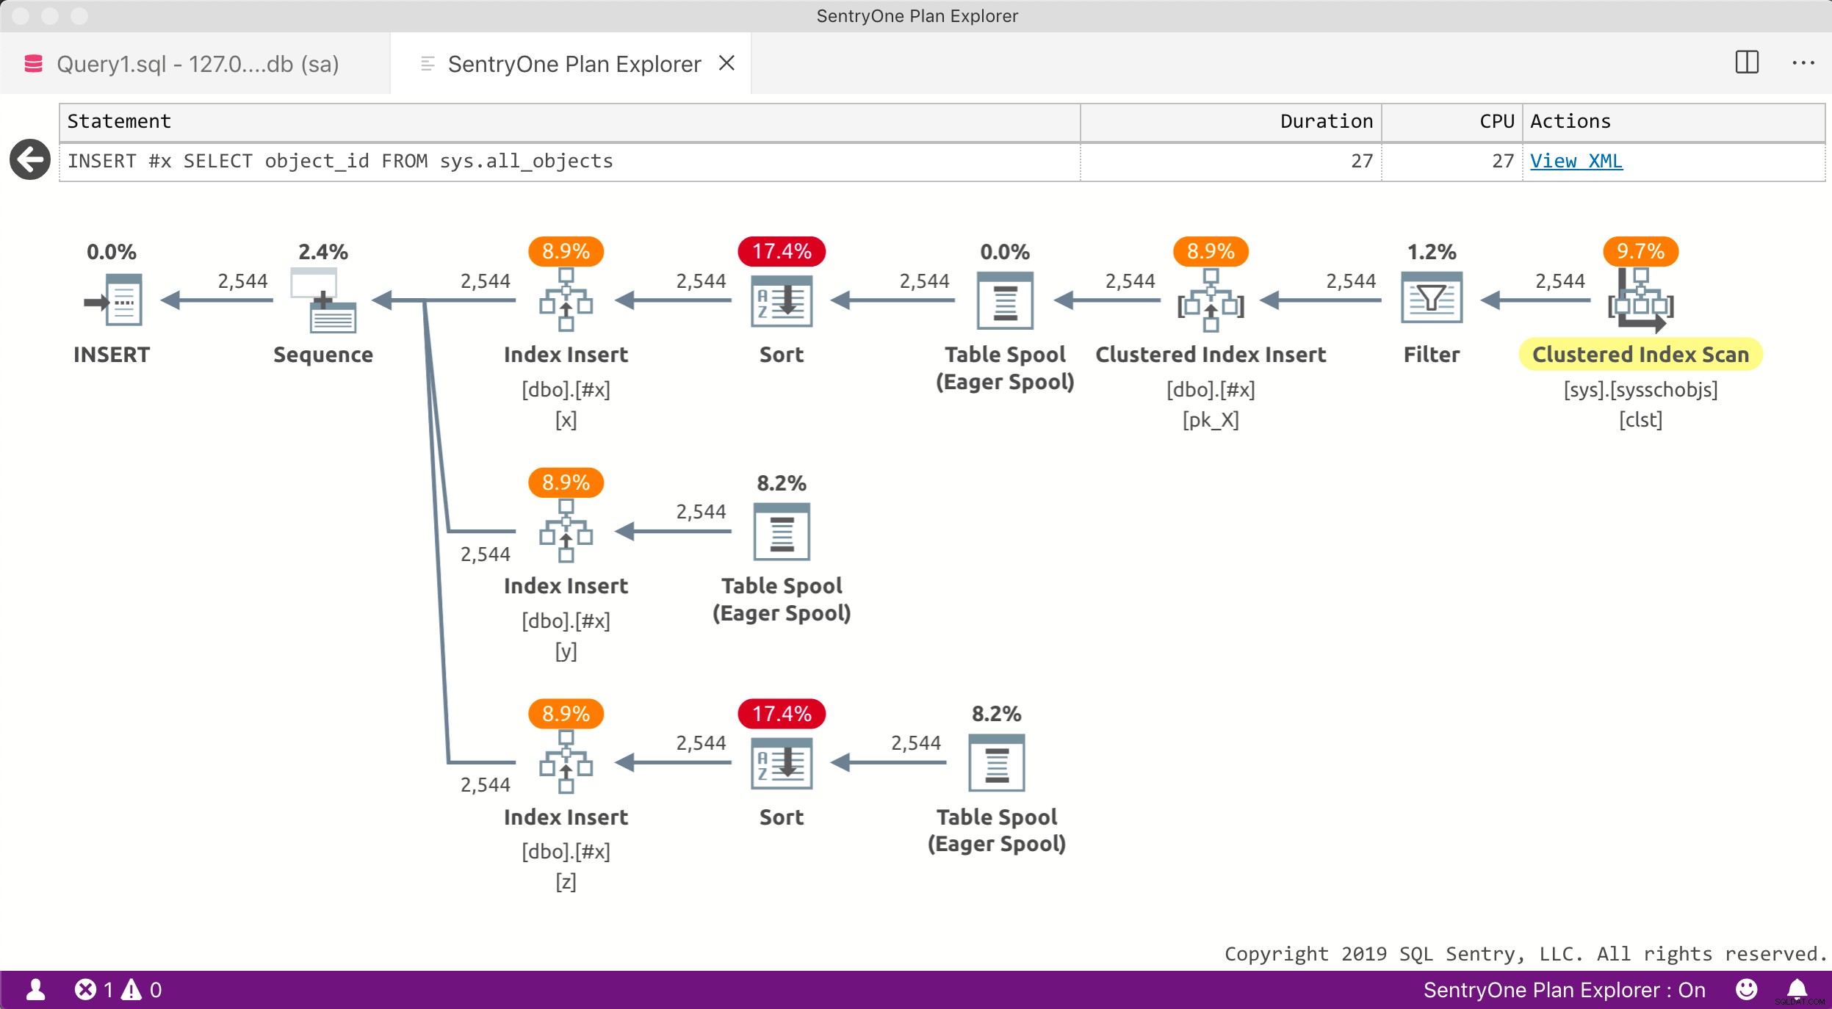Click the 17.4% cost badge on top Sort

782,251
